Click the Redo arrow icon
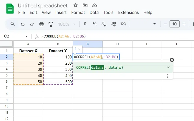Image resolution: width=194 pixels, height=121 pixels. [x=32, y=24]
